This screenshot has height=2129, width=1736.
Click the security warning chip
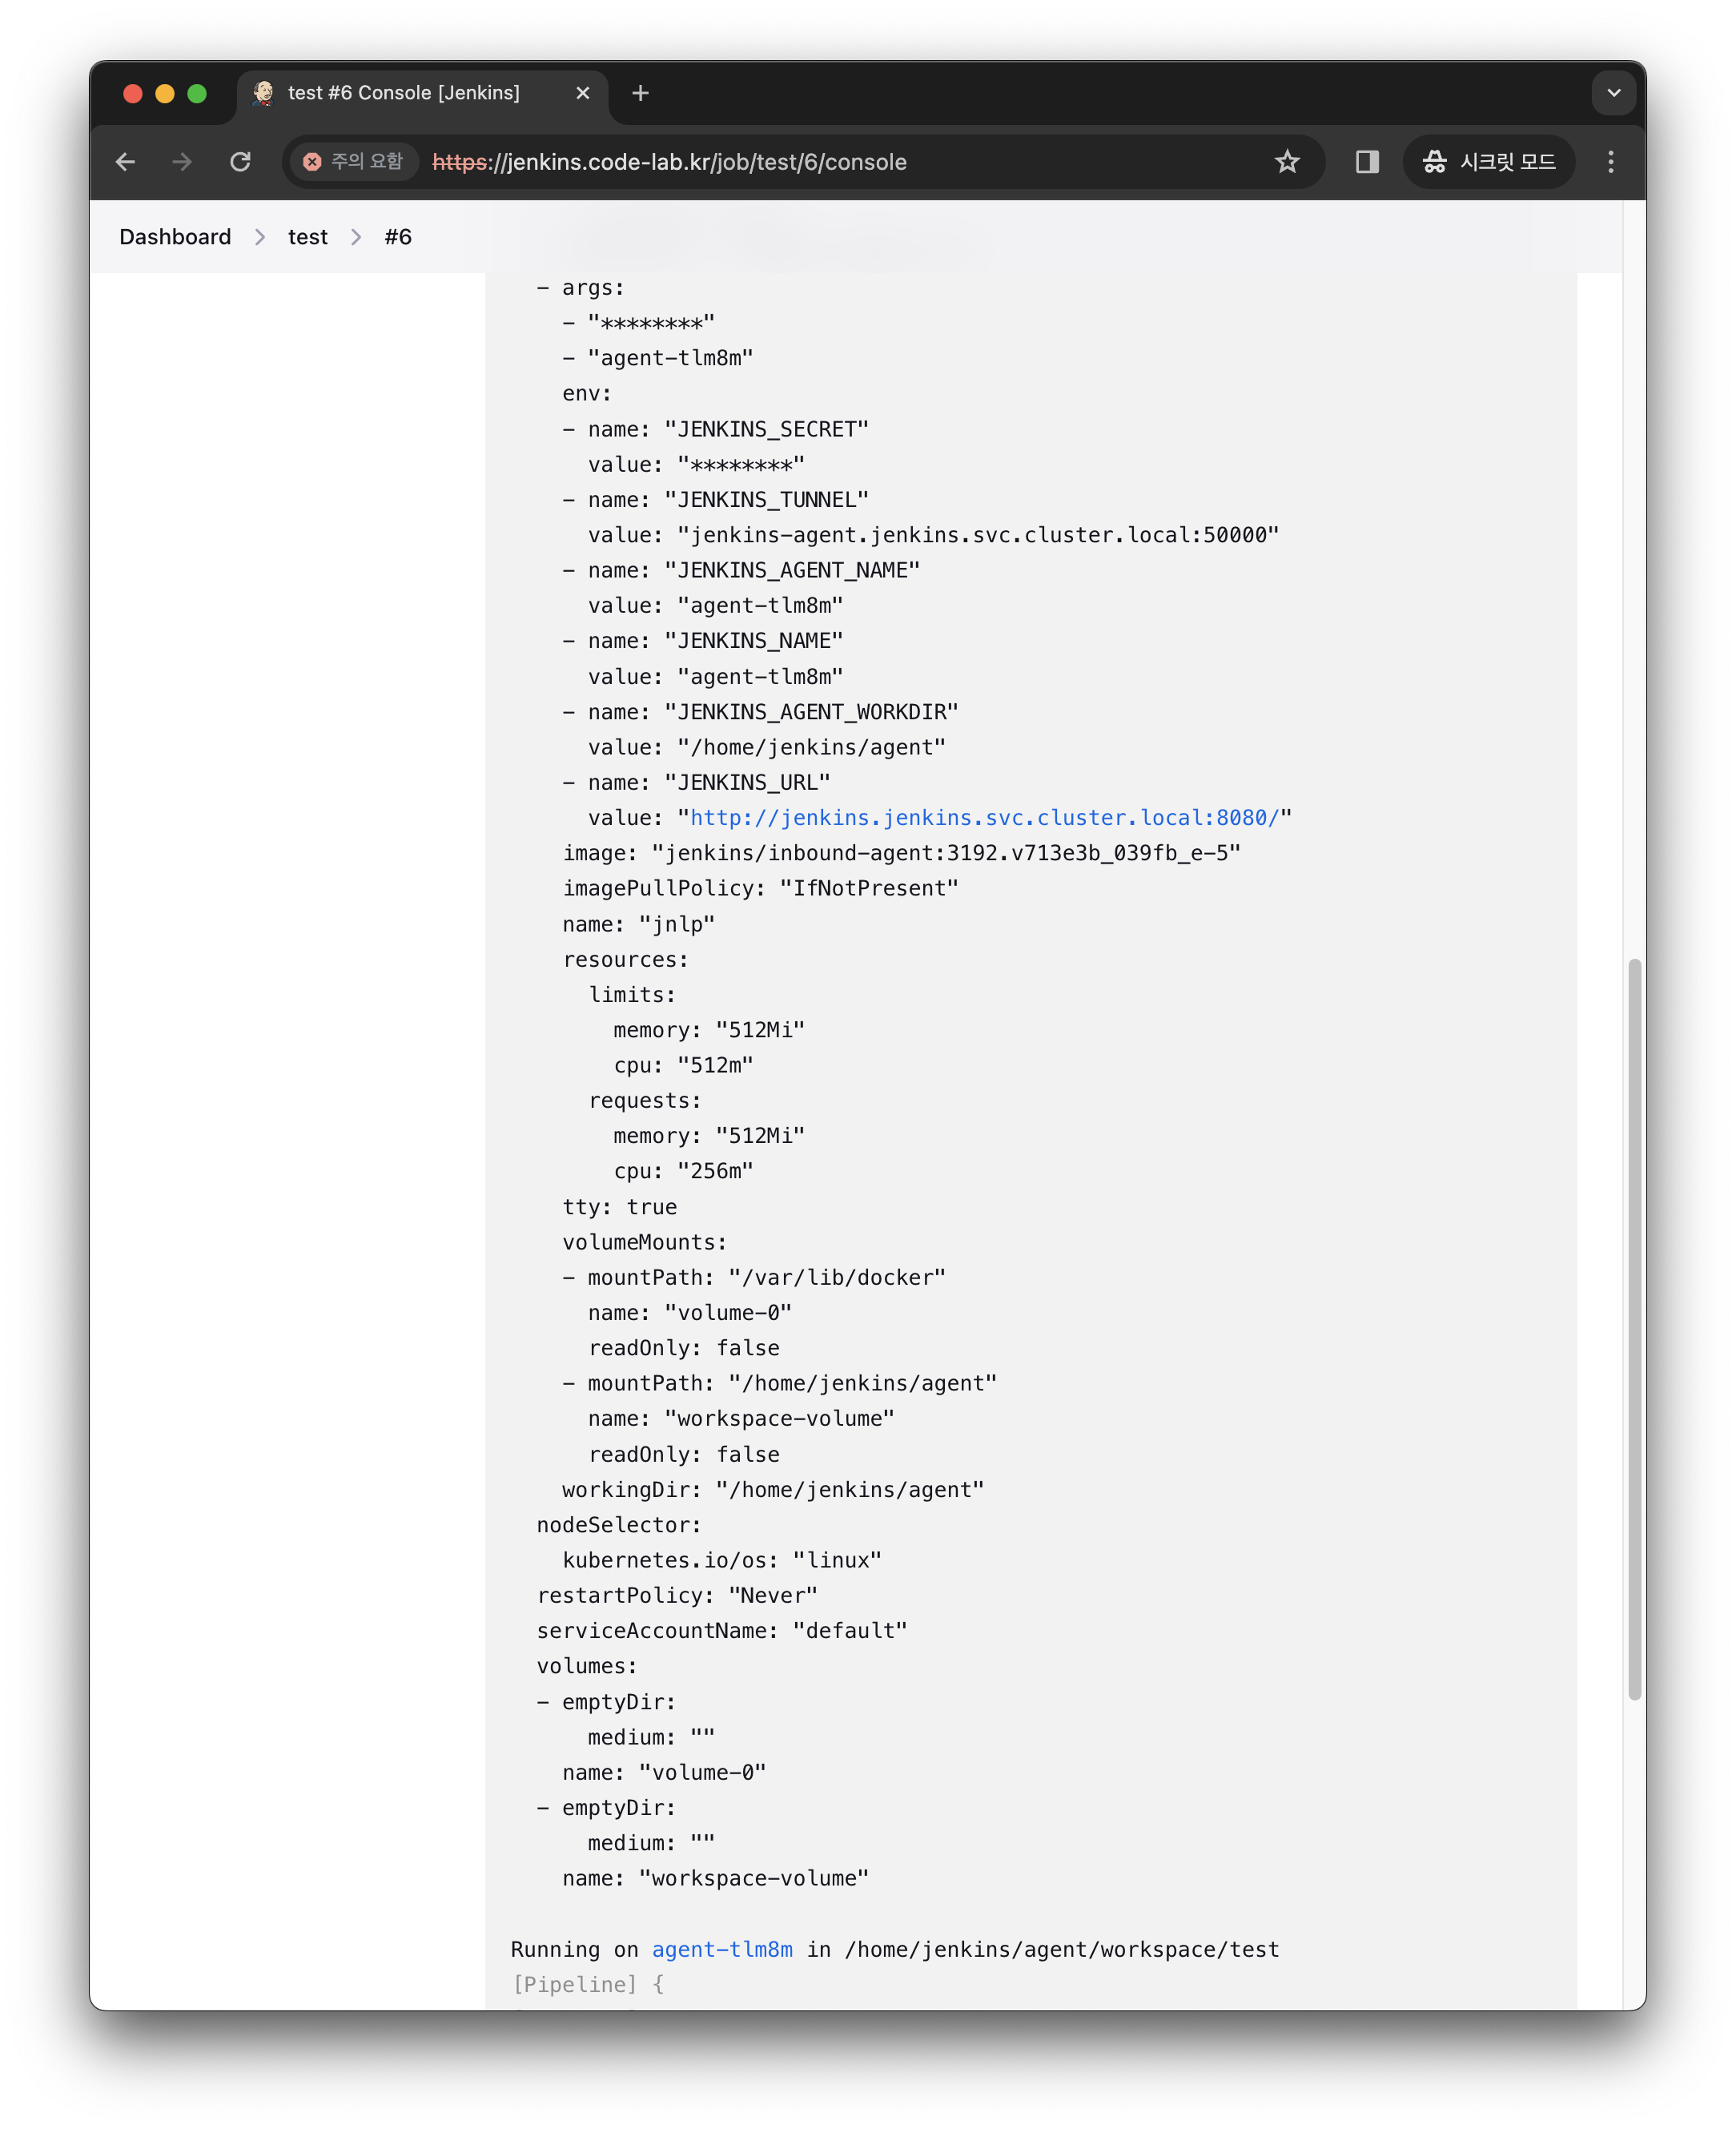(353, 162)
